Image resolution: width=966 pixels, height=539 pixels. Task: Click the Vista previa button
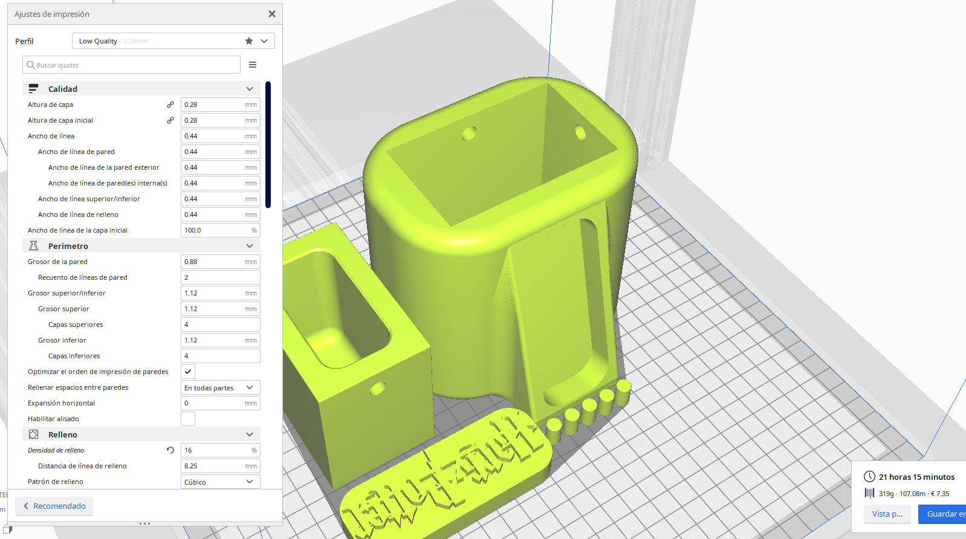coord(887,514)
